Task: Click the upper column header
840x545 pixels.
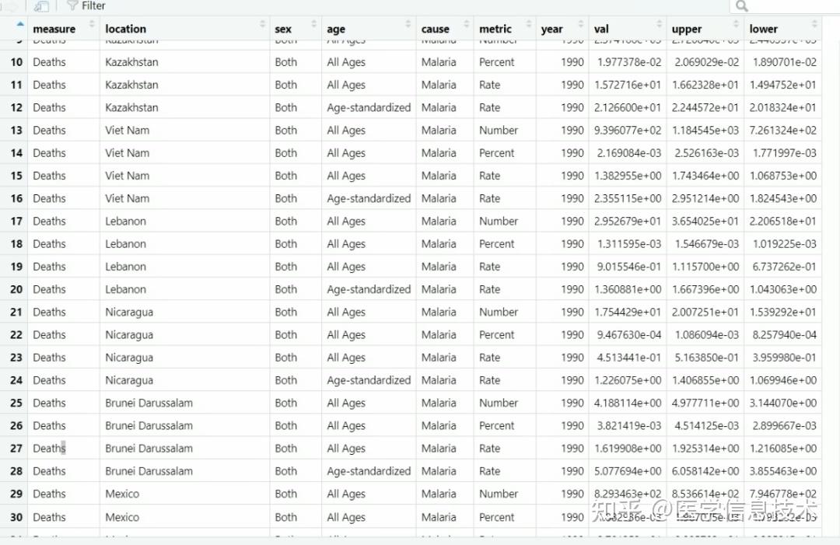Action: (x=687, y=29)
